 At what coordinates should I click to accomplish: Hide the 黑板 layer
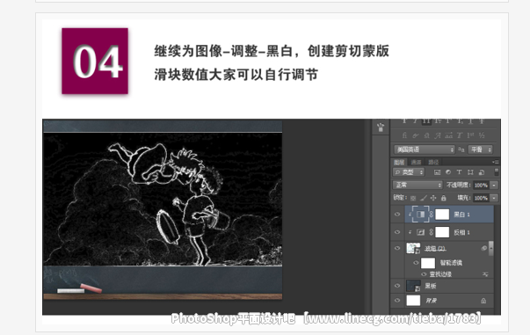click(397, 286)
